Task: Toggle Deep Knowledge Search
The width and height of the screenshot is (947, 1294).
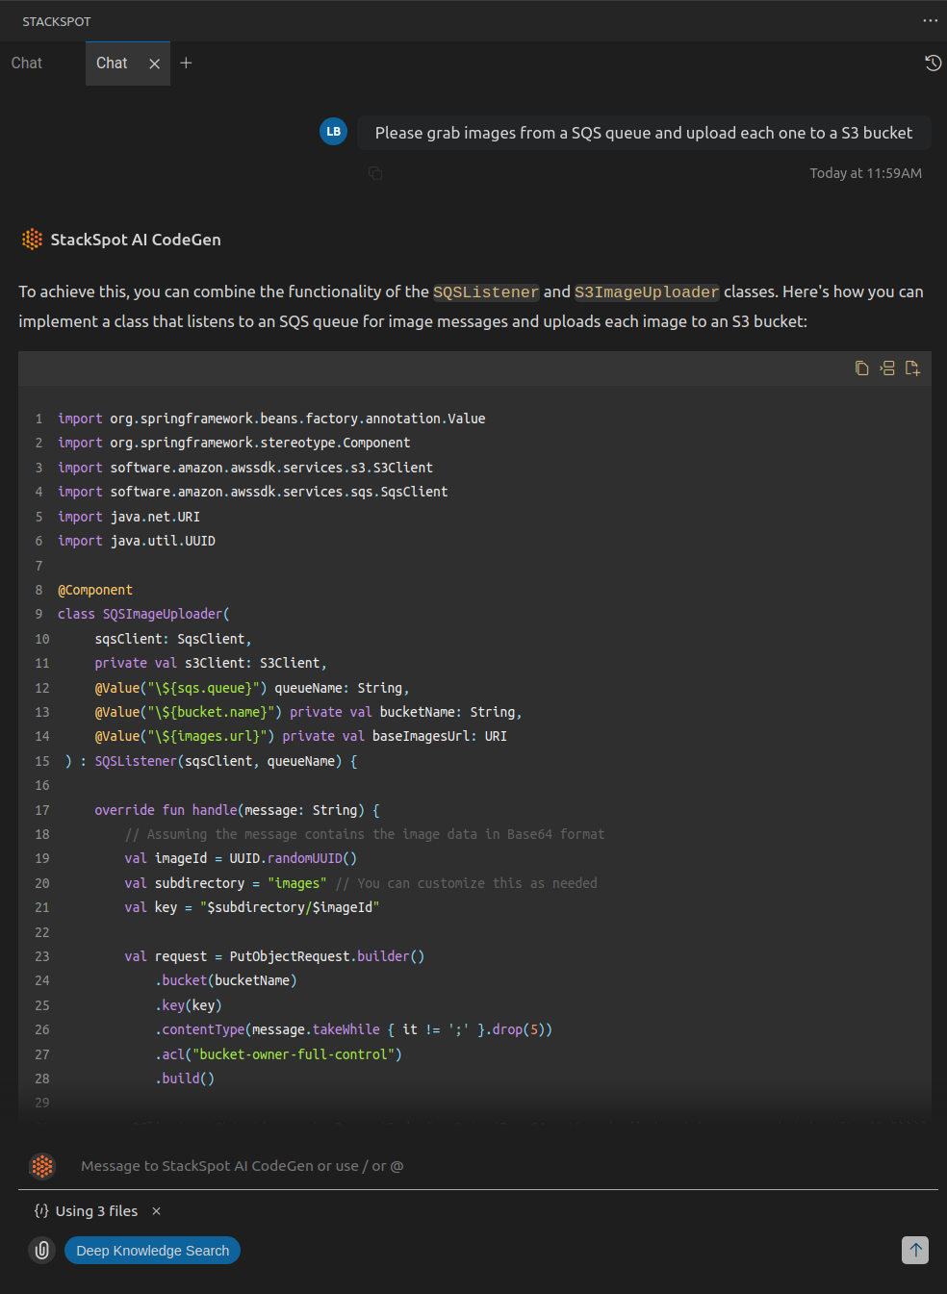Action: click(152, 1251)
